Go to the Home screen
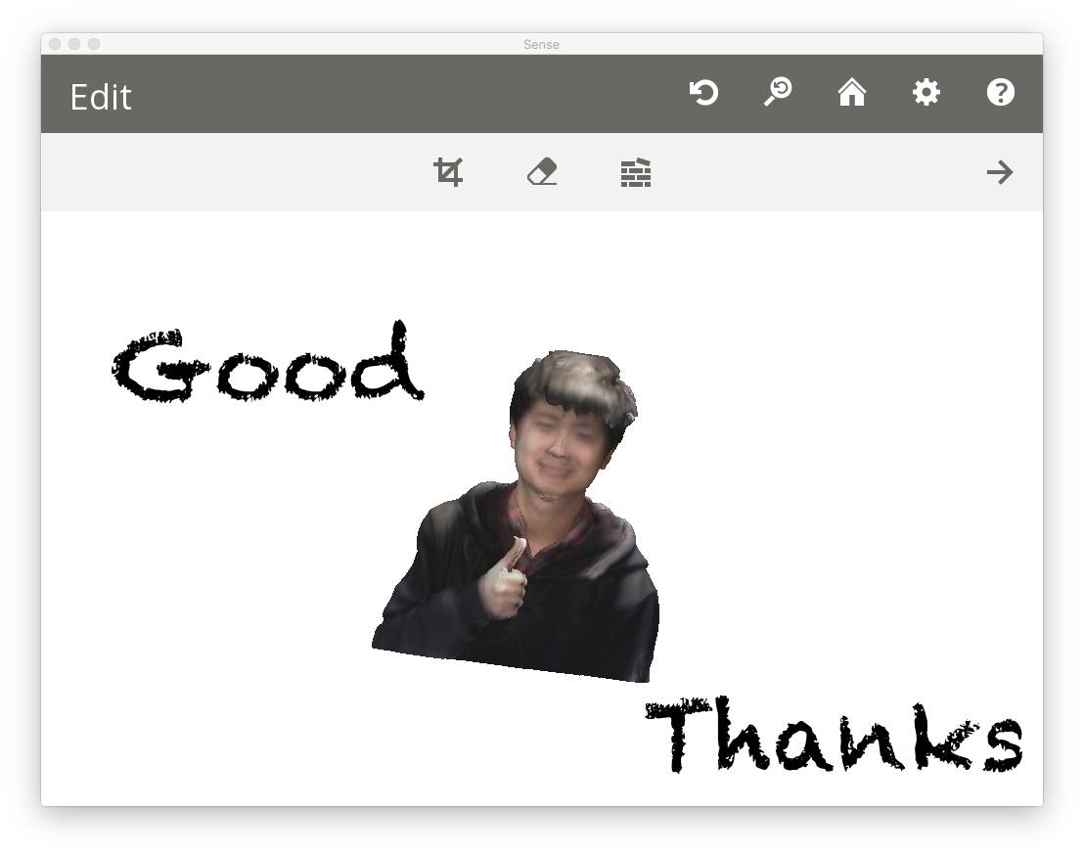Screen dimensions: 1084x855 click(852, 92)
